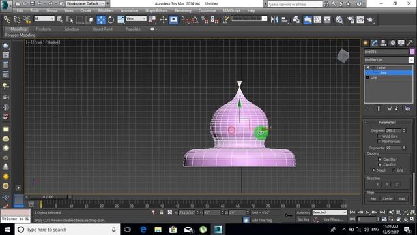Open Edit Named Selection Sets
This screenshot has width=417, height=235.
225,20
